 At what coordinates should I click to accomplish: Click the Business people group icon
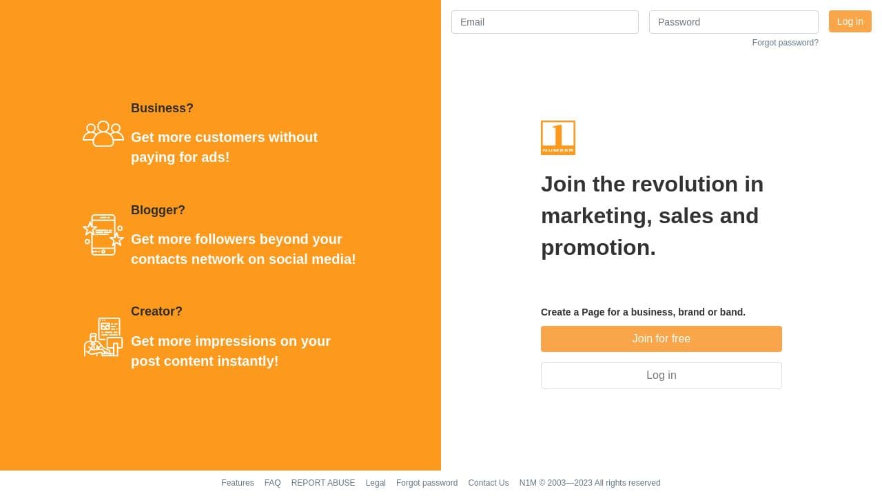point(103,133)
